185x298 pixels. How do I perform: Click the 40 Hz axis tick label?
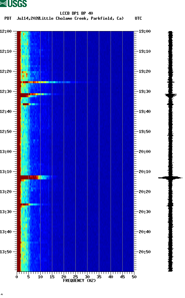[111, 277]
